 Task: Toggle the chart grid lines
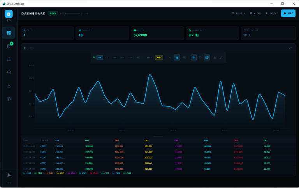[x=193, y=57]
